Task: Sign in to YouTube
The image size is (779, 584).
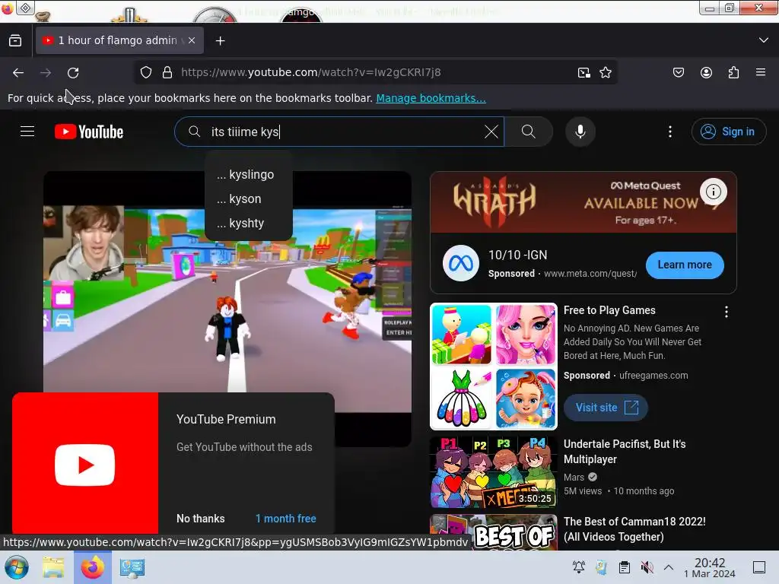Action: click(x=728, y=132)
